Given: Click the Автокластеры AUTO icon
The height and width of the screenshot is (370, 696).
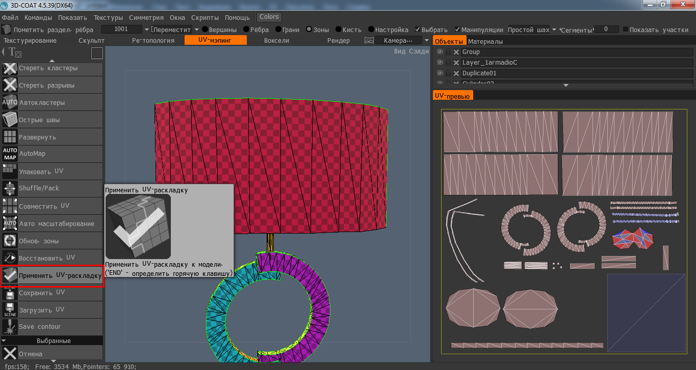Looking at the screenshot, I should pyautogui.click(x=10, y=102).
